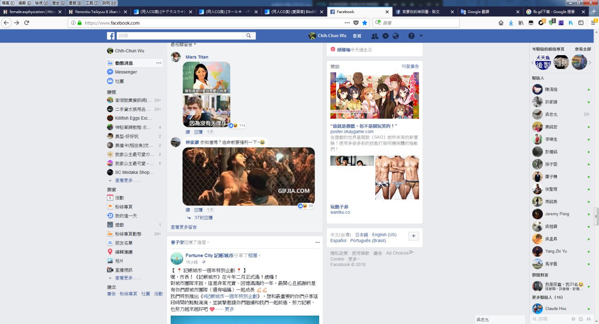
Task: Open Firefox library icon
Action: pos(520,22)
